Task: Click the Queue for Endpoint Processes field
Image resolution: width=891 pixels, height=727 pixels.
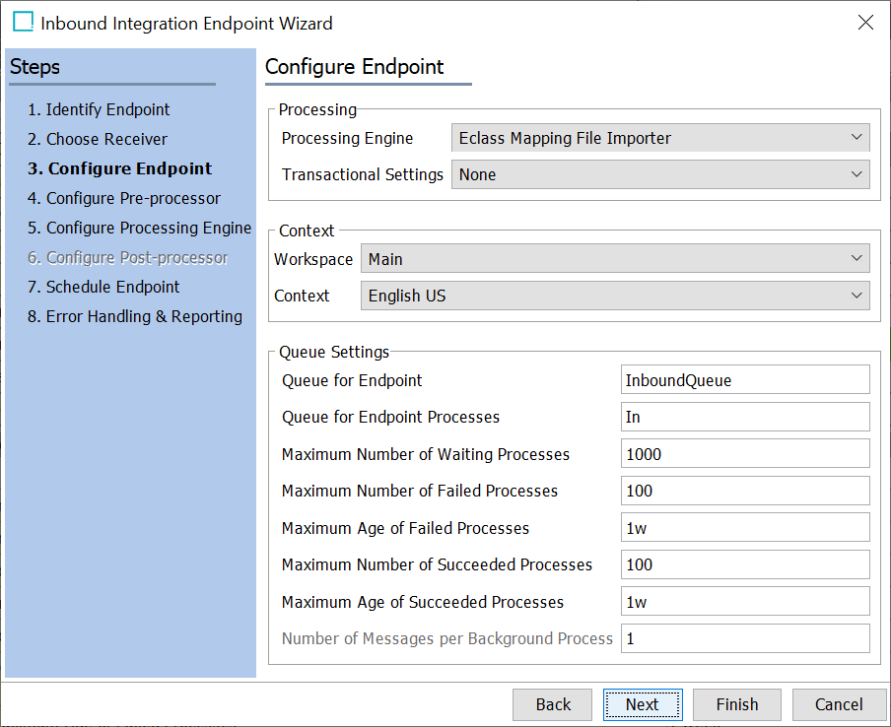Action: [745, 417]
